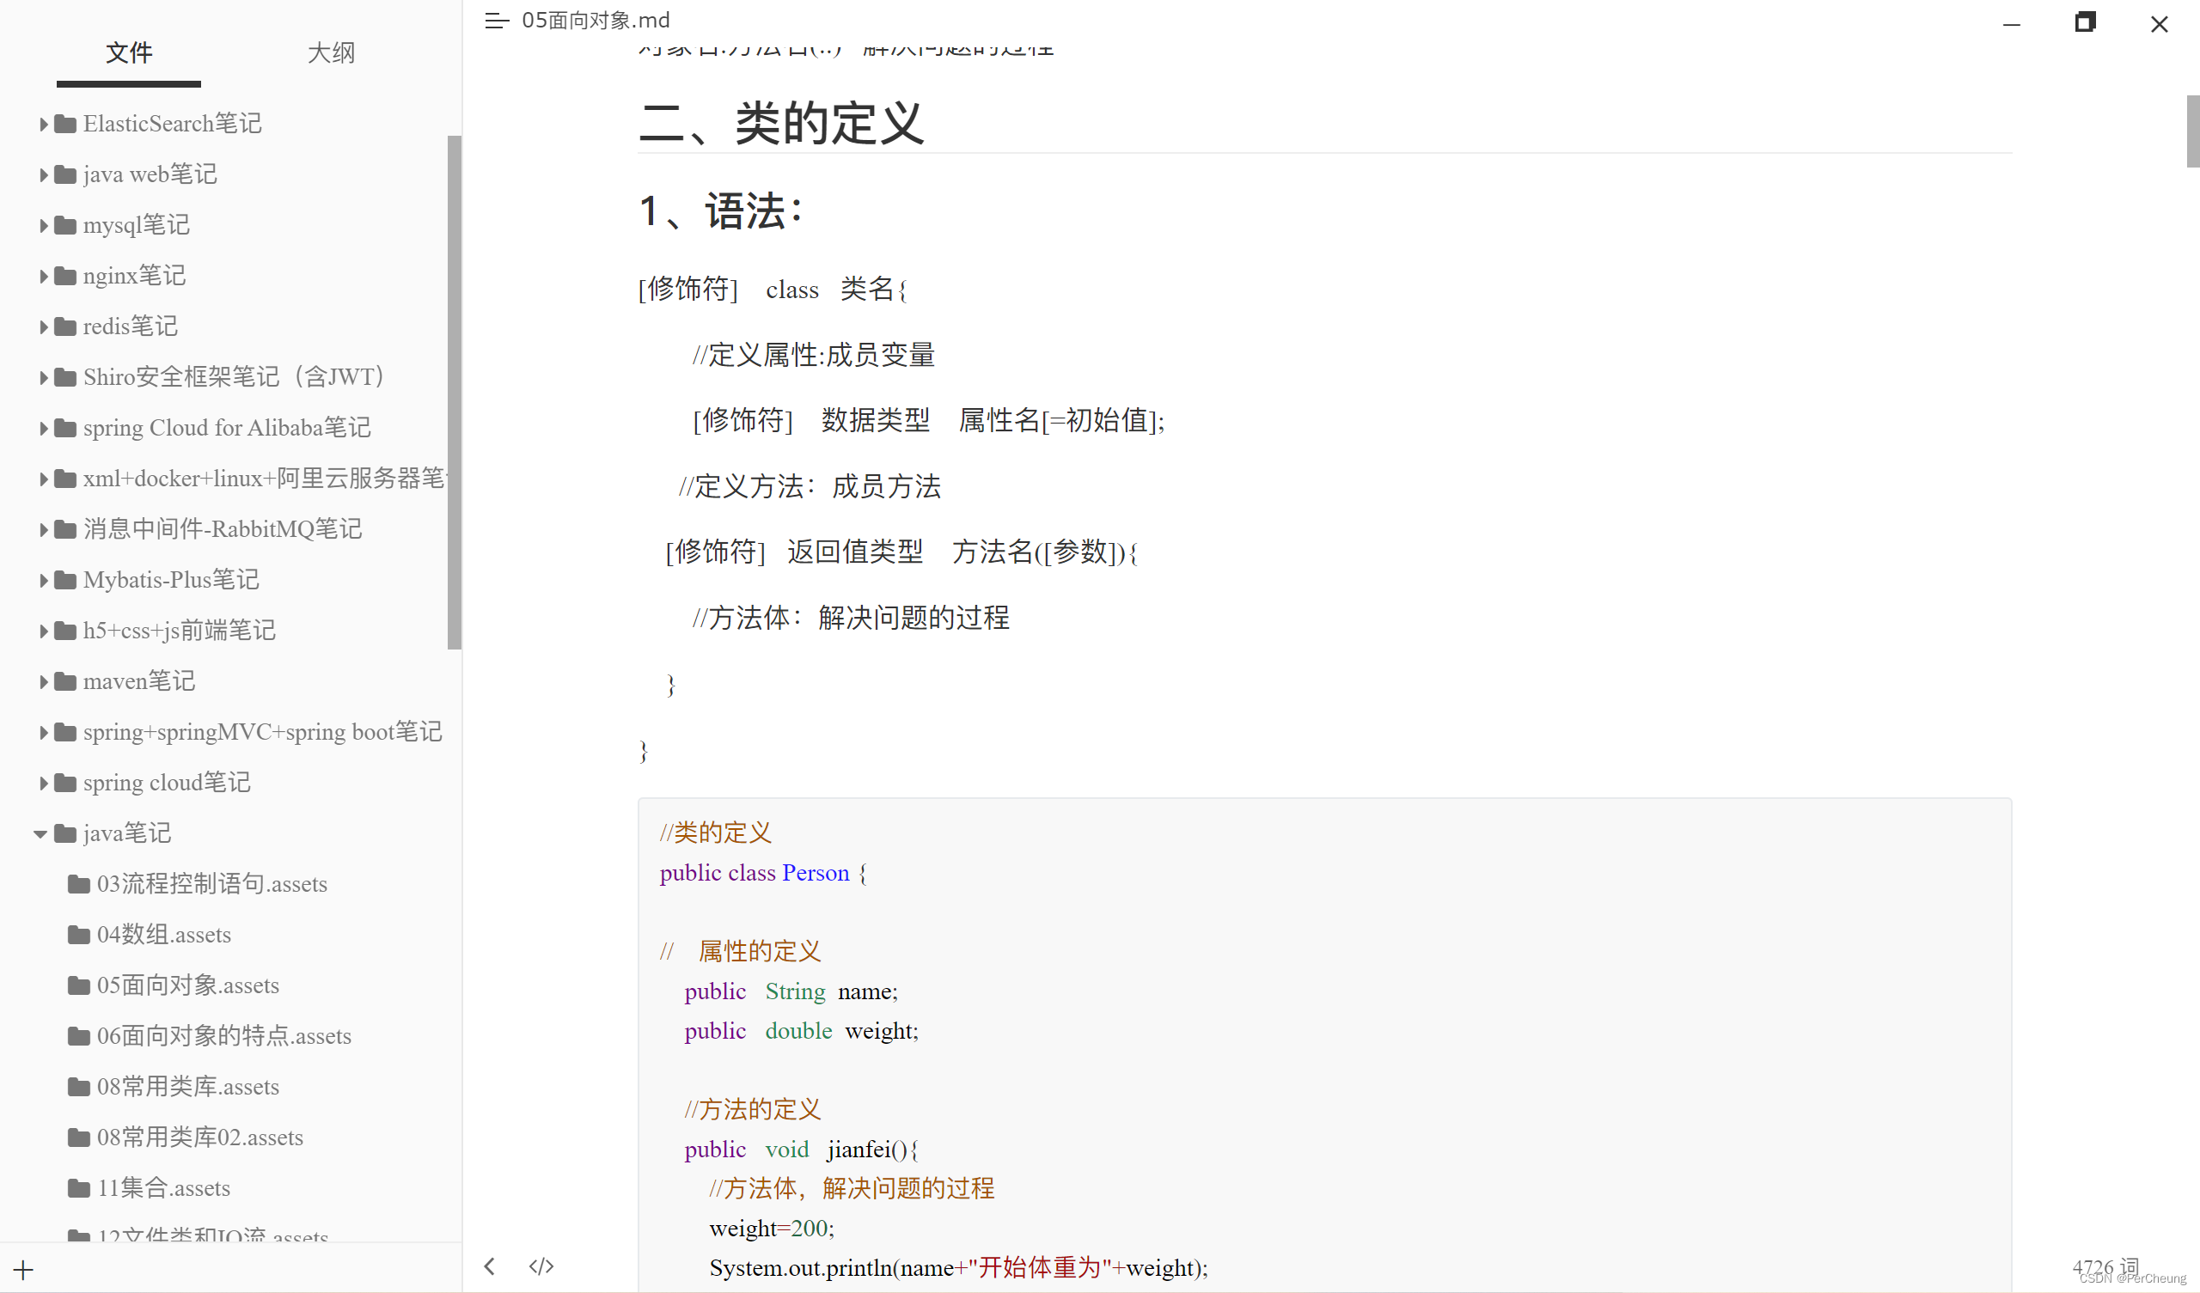Expand xml+docker+linux folder arrow

(43, 479)
